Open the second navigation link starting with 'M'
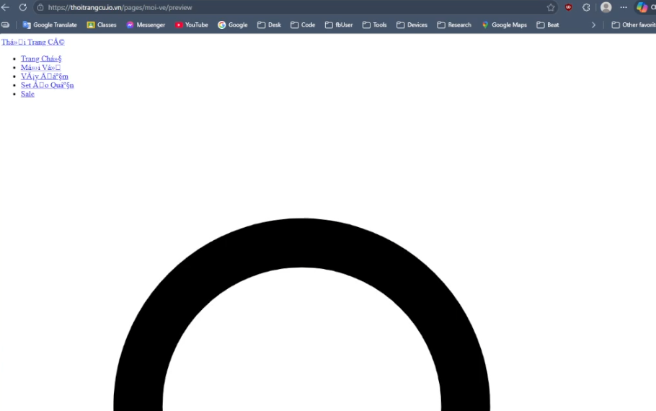The width and height of the screenshot is (656, 411). click(x=40, y=67)
